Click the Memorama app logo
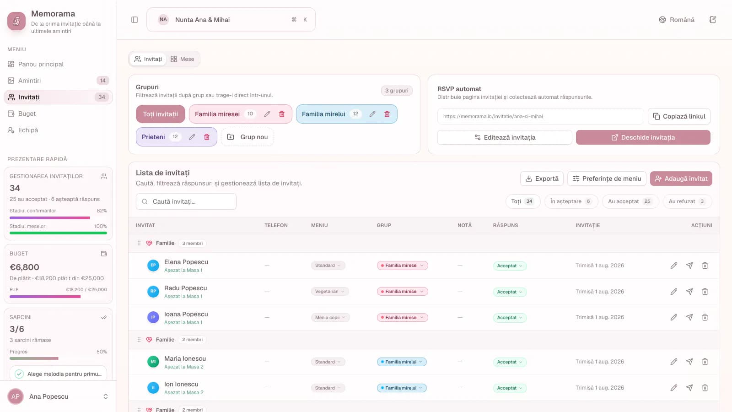The image size is (732, 412). [16, 21]
